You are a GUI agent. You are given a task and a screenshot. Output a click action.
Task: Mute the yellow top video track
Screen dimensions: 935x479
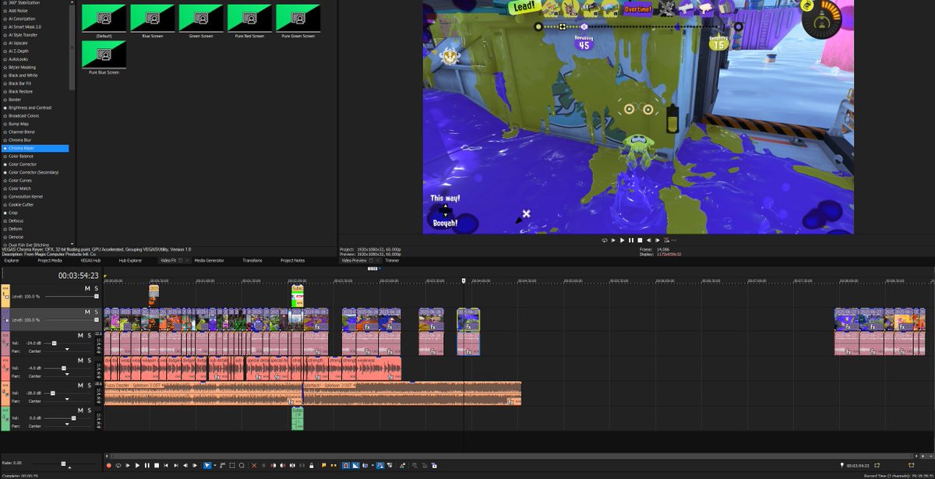(87, 288)
